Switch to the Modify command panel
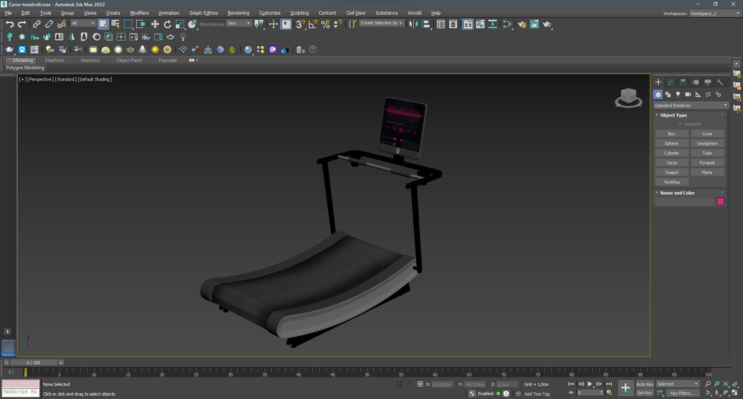The image size is (743, 399). click(671, 82)
